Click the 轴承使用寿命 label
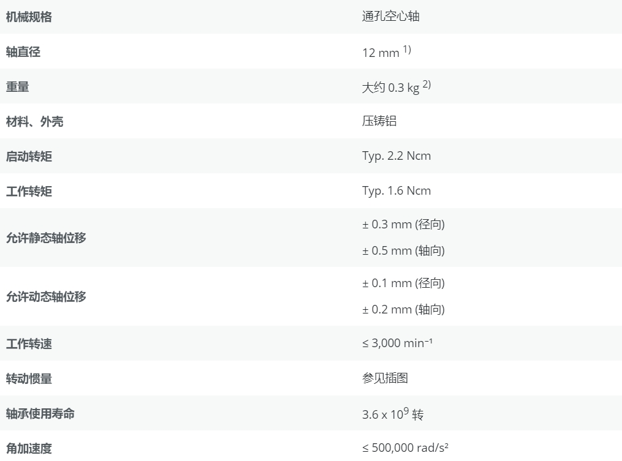622x461 pixels. point(40,414)
